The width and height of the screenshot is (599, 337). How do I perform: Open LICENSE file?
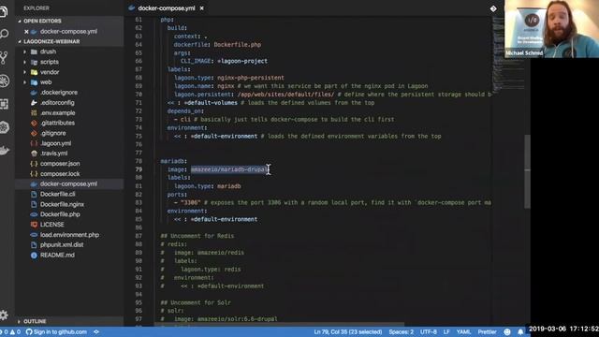(52, 225)
